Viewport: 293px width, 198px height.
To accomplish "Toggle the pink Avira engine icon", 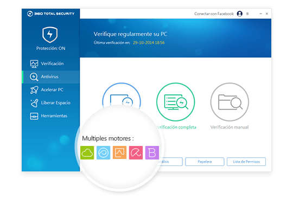I will (x=136, y=152).
